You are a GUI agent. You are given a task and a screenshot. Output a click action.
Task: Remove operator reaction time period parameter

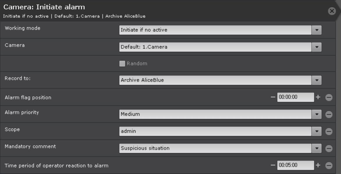(x=329, y=166)
